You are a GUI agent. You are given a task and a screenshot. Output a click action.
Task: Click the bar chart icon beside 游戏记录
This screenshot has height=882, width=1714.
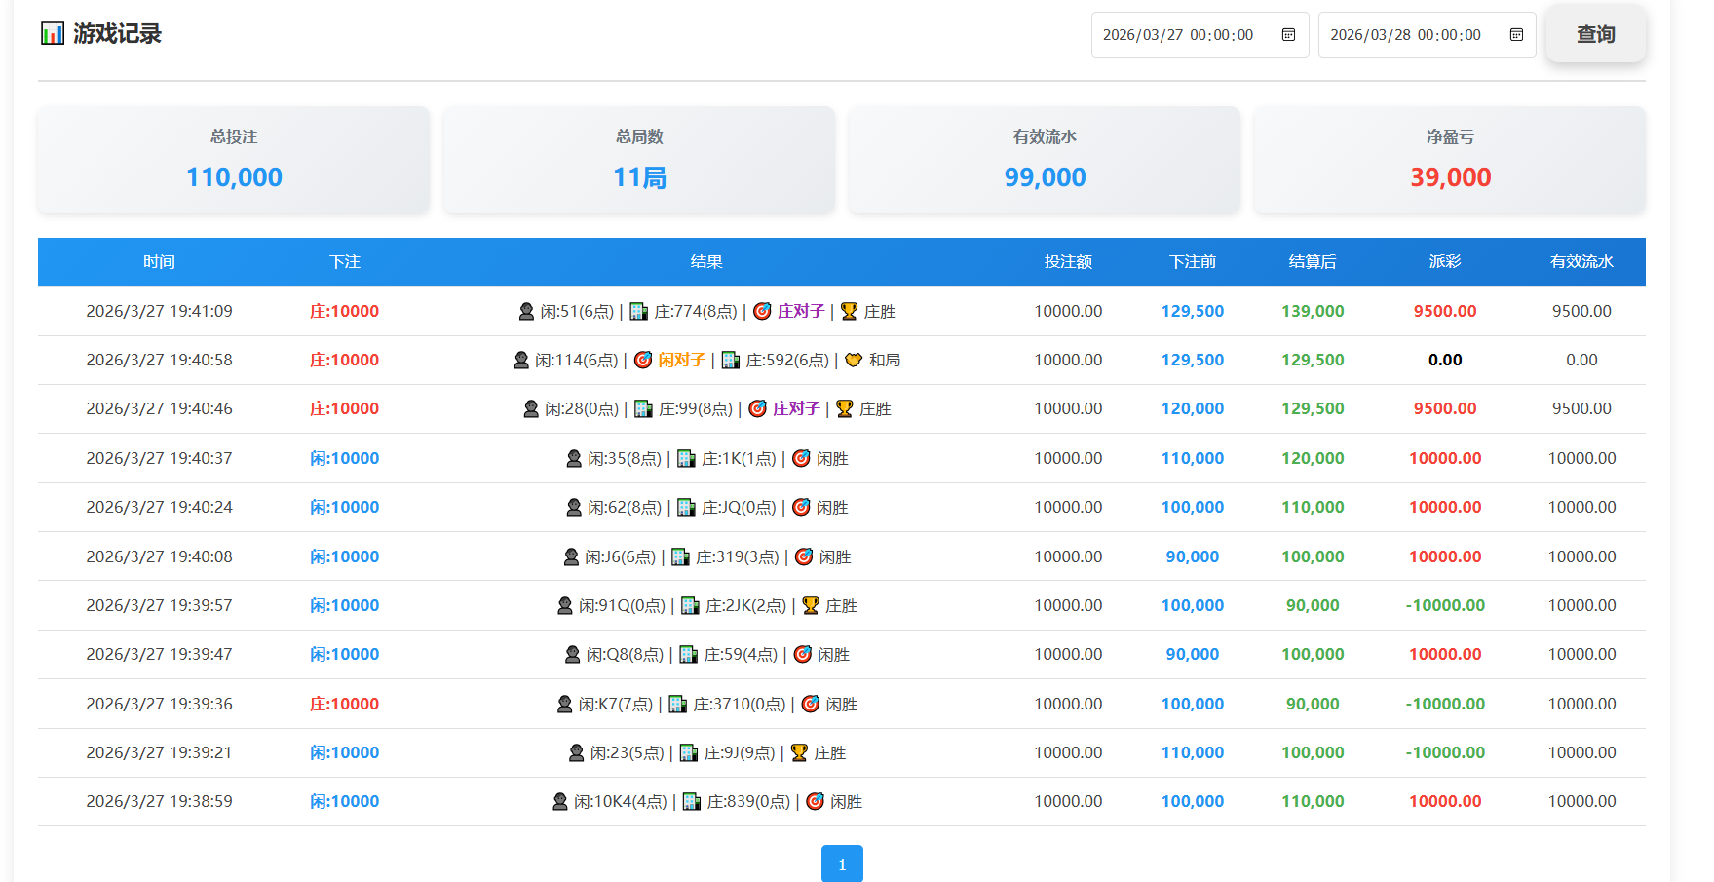(52, 34)
